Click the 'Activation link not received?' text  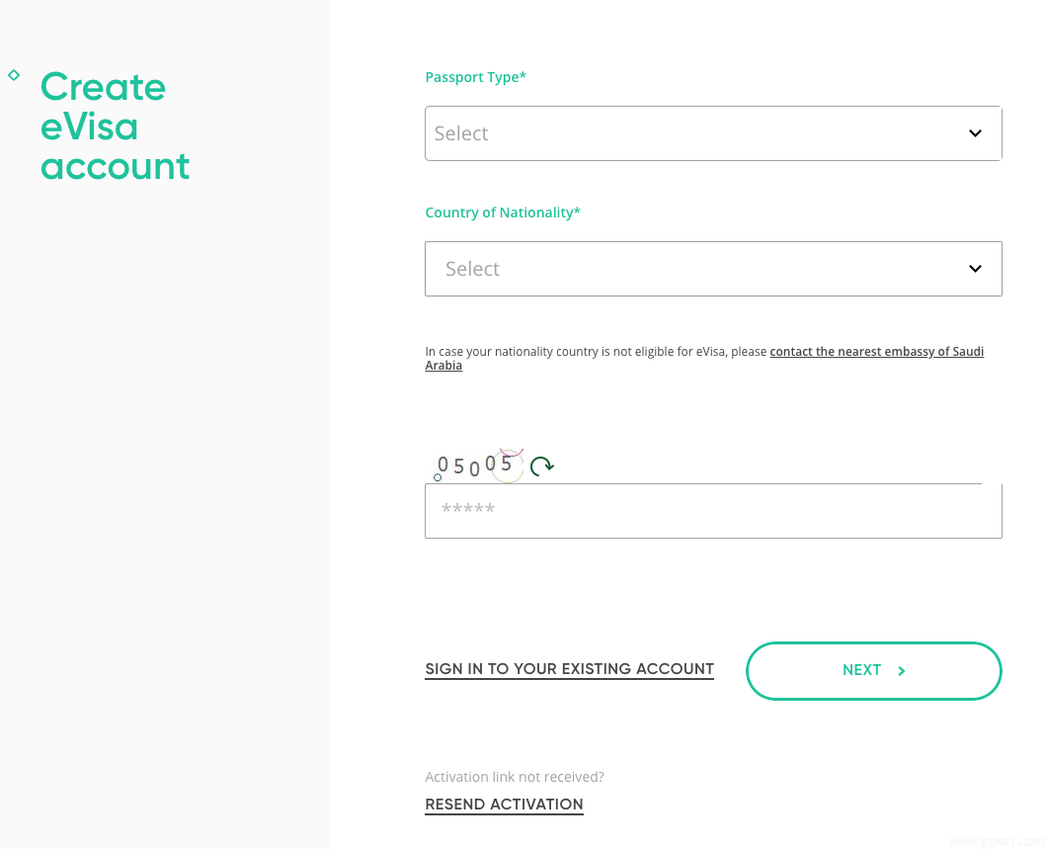tap(514, 777)
